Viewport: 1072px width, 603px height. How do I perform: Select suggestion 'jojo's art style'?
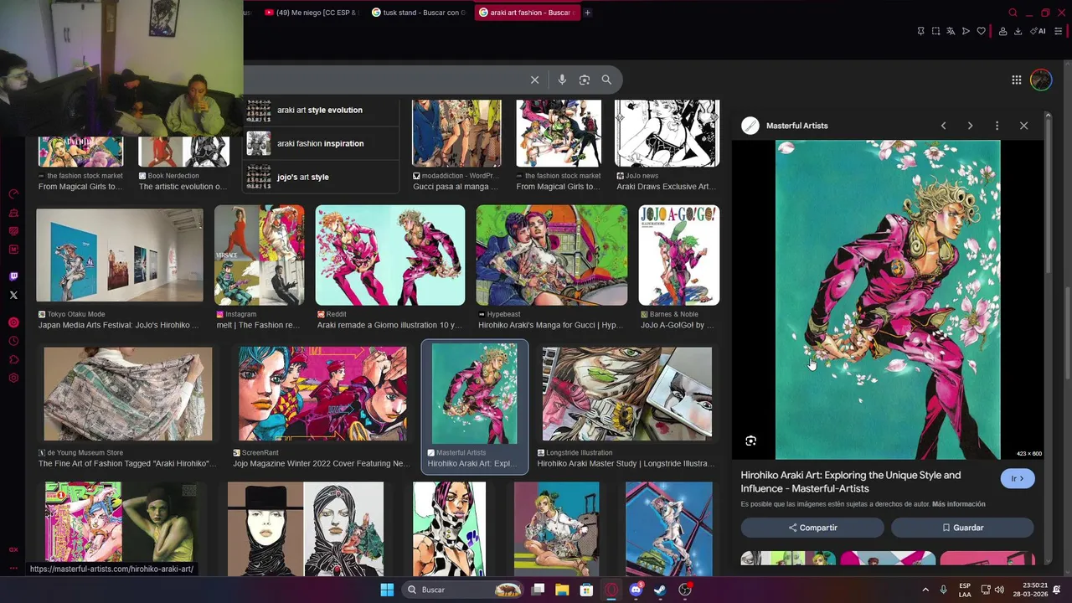[320, 177]
